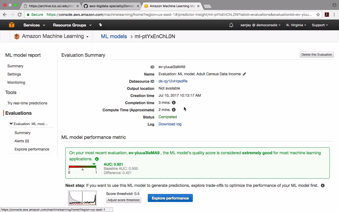Viewport: 339px width, 212px height.
Task: Click the Score threshold: 0.5 text
Action: point(123,194)
